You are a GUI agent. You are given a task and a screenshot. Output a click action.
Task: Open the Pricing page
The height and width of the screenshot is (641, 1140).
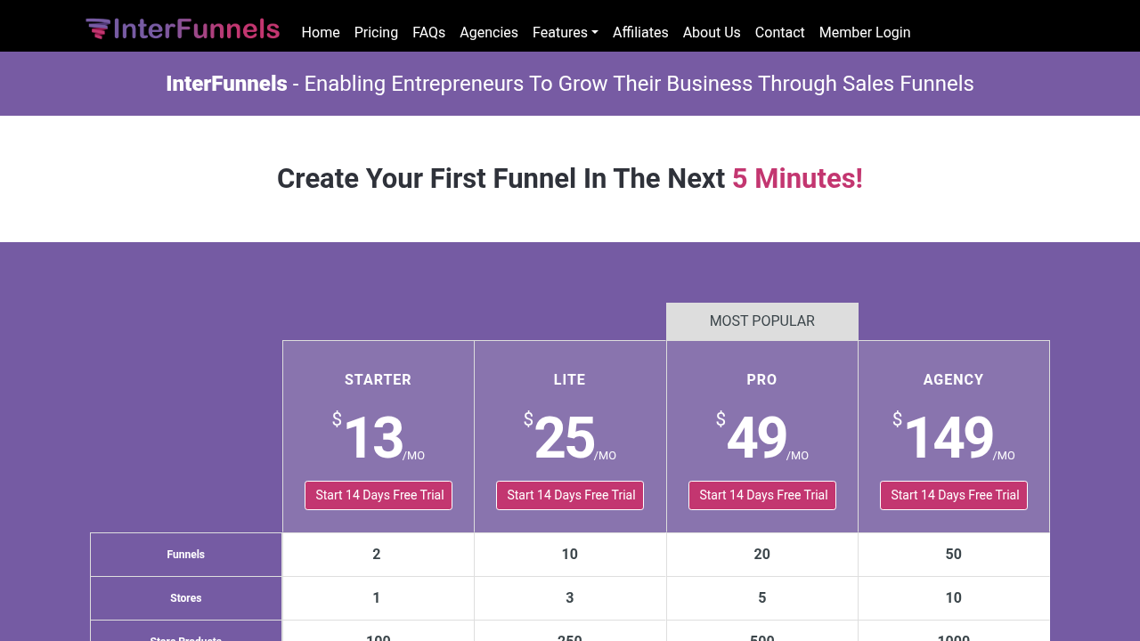(x=376, y=32)
